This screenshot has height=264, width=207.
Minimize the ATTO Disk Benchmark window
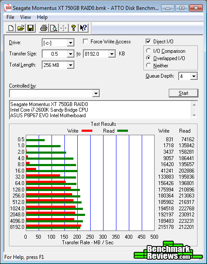point(167,8)
